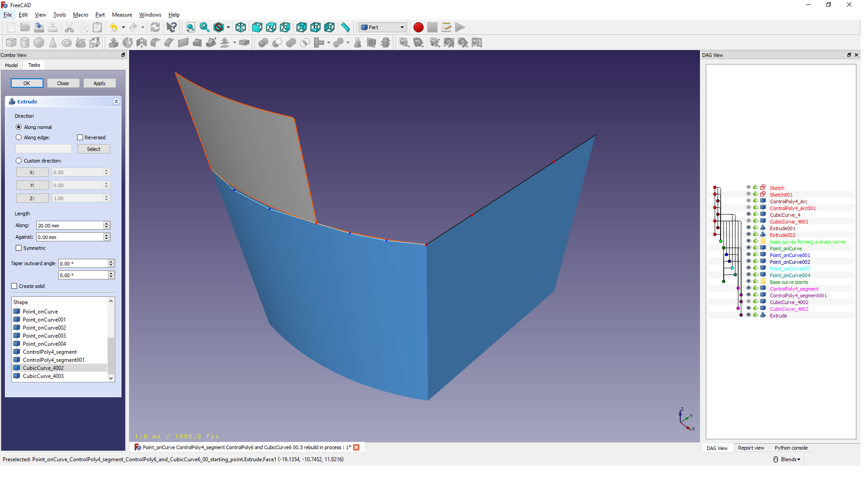Click the draw style icon
This screenshot has height=489, width=864.
[219, 27]
